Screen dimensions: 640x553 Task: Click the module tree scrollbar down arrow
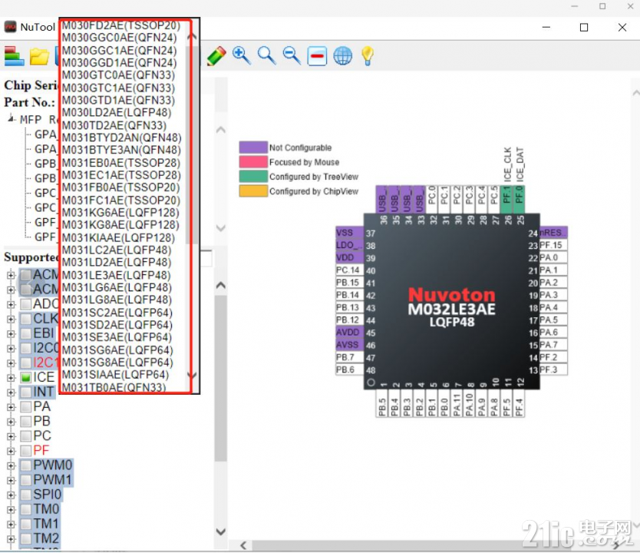(221, 531)
